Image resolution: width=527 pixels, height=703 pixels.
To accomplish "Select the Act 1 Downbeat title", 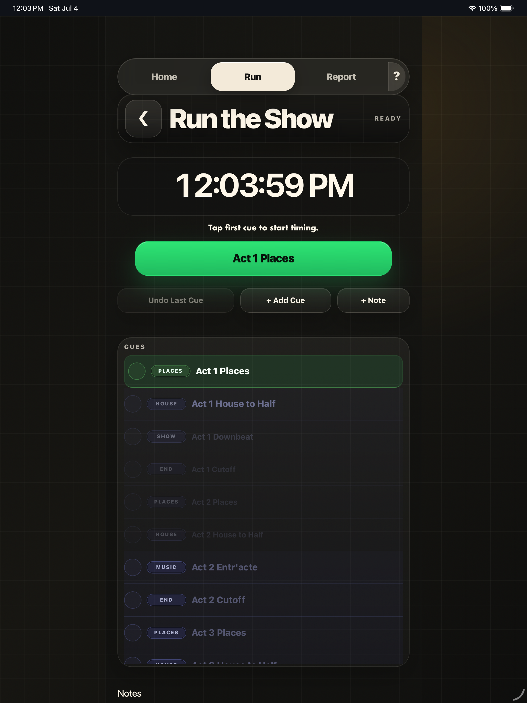I will click(222, 437).
